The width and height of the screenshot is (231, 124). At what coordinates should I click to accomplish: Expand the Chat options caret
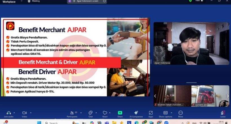pos(96,113)
